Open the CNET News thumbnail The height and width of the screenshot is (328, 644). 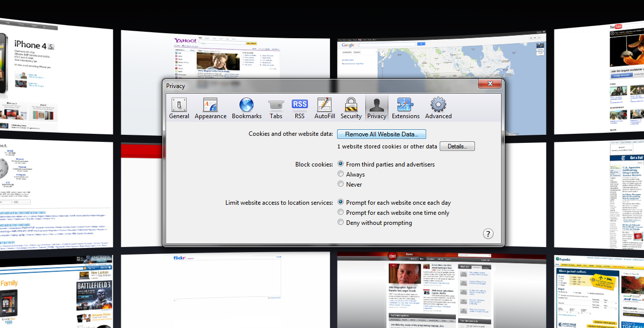pyautogui.click(x=441, y=289)
